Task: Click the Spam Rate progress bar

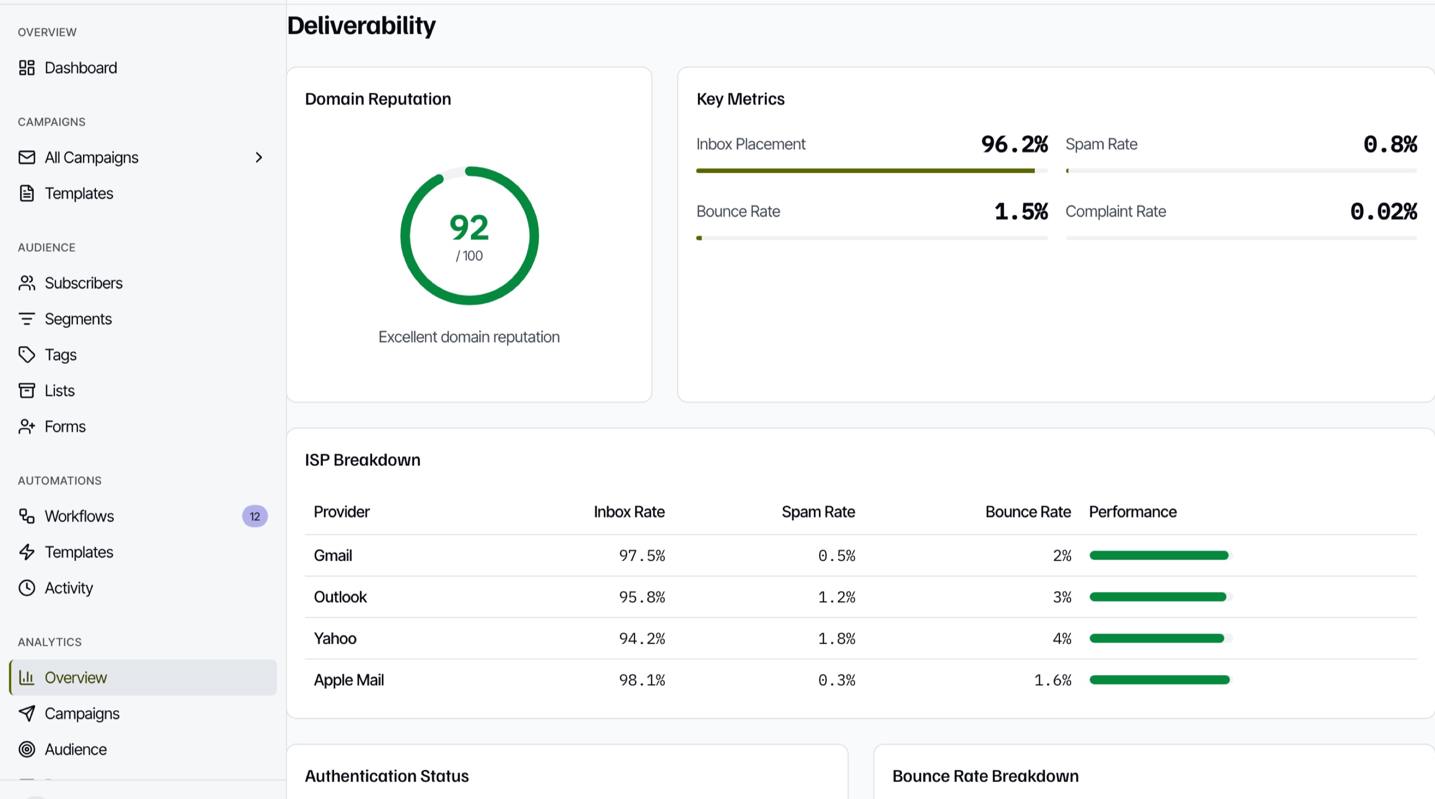Action: pyautogui.click(x=1241, y=171)
